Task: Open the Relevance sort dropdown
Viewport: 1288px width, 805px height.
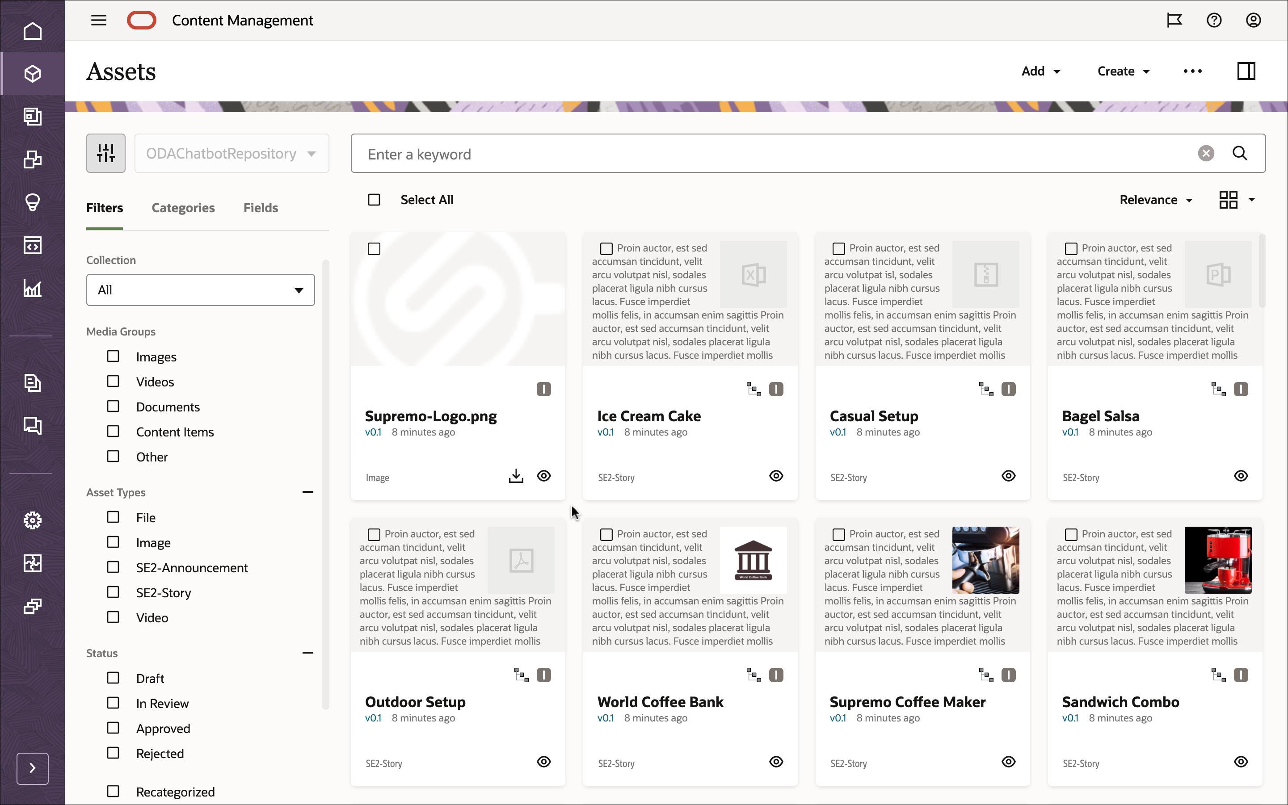Action: click(1156, 200)
